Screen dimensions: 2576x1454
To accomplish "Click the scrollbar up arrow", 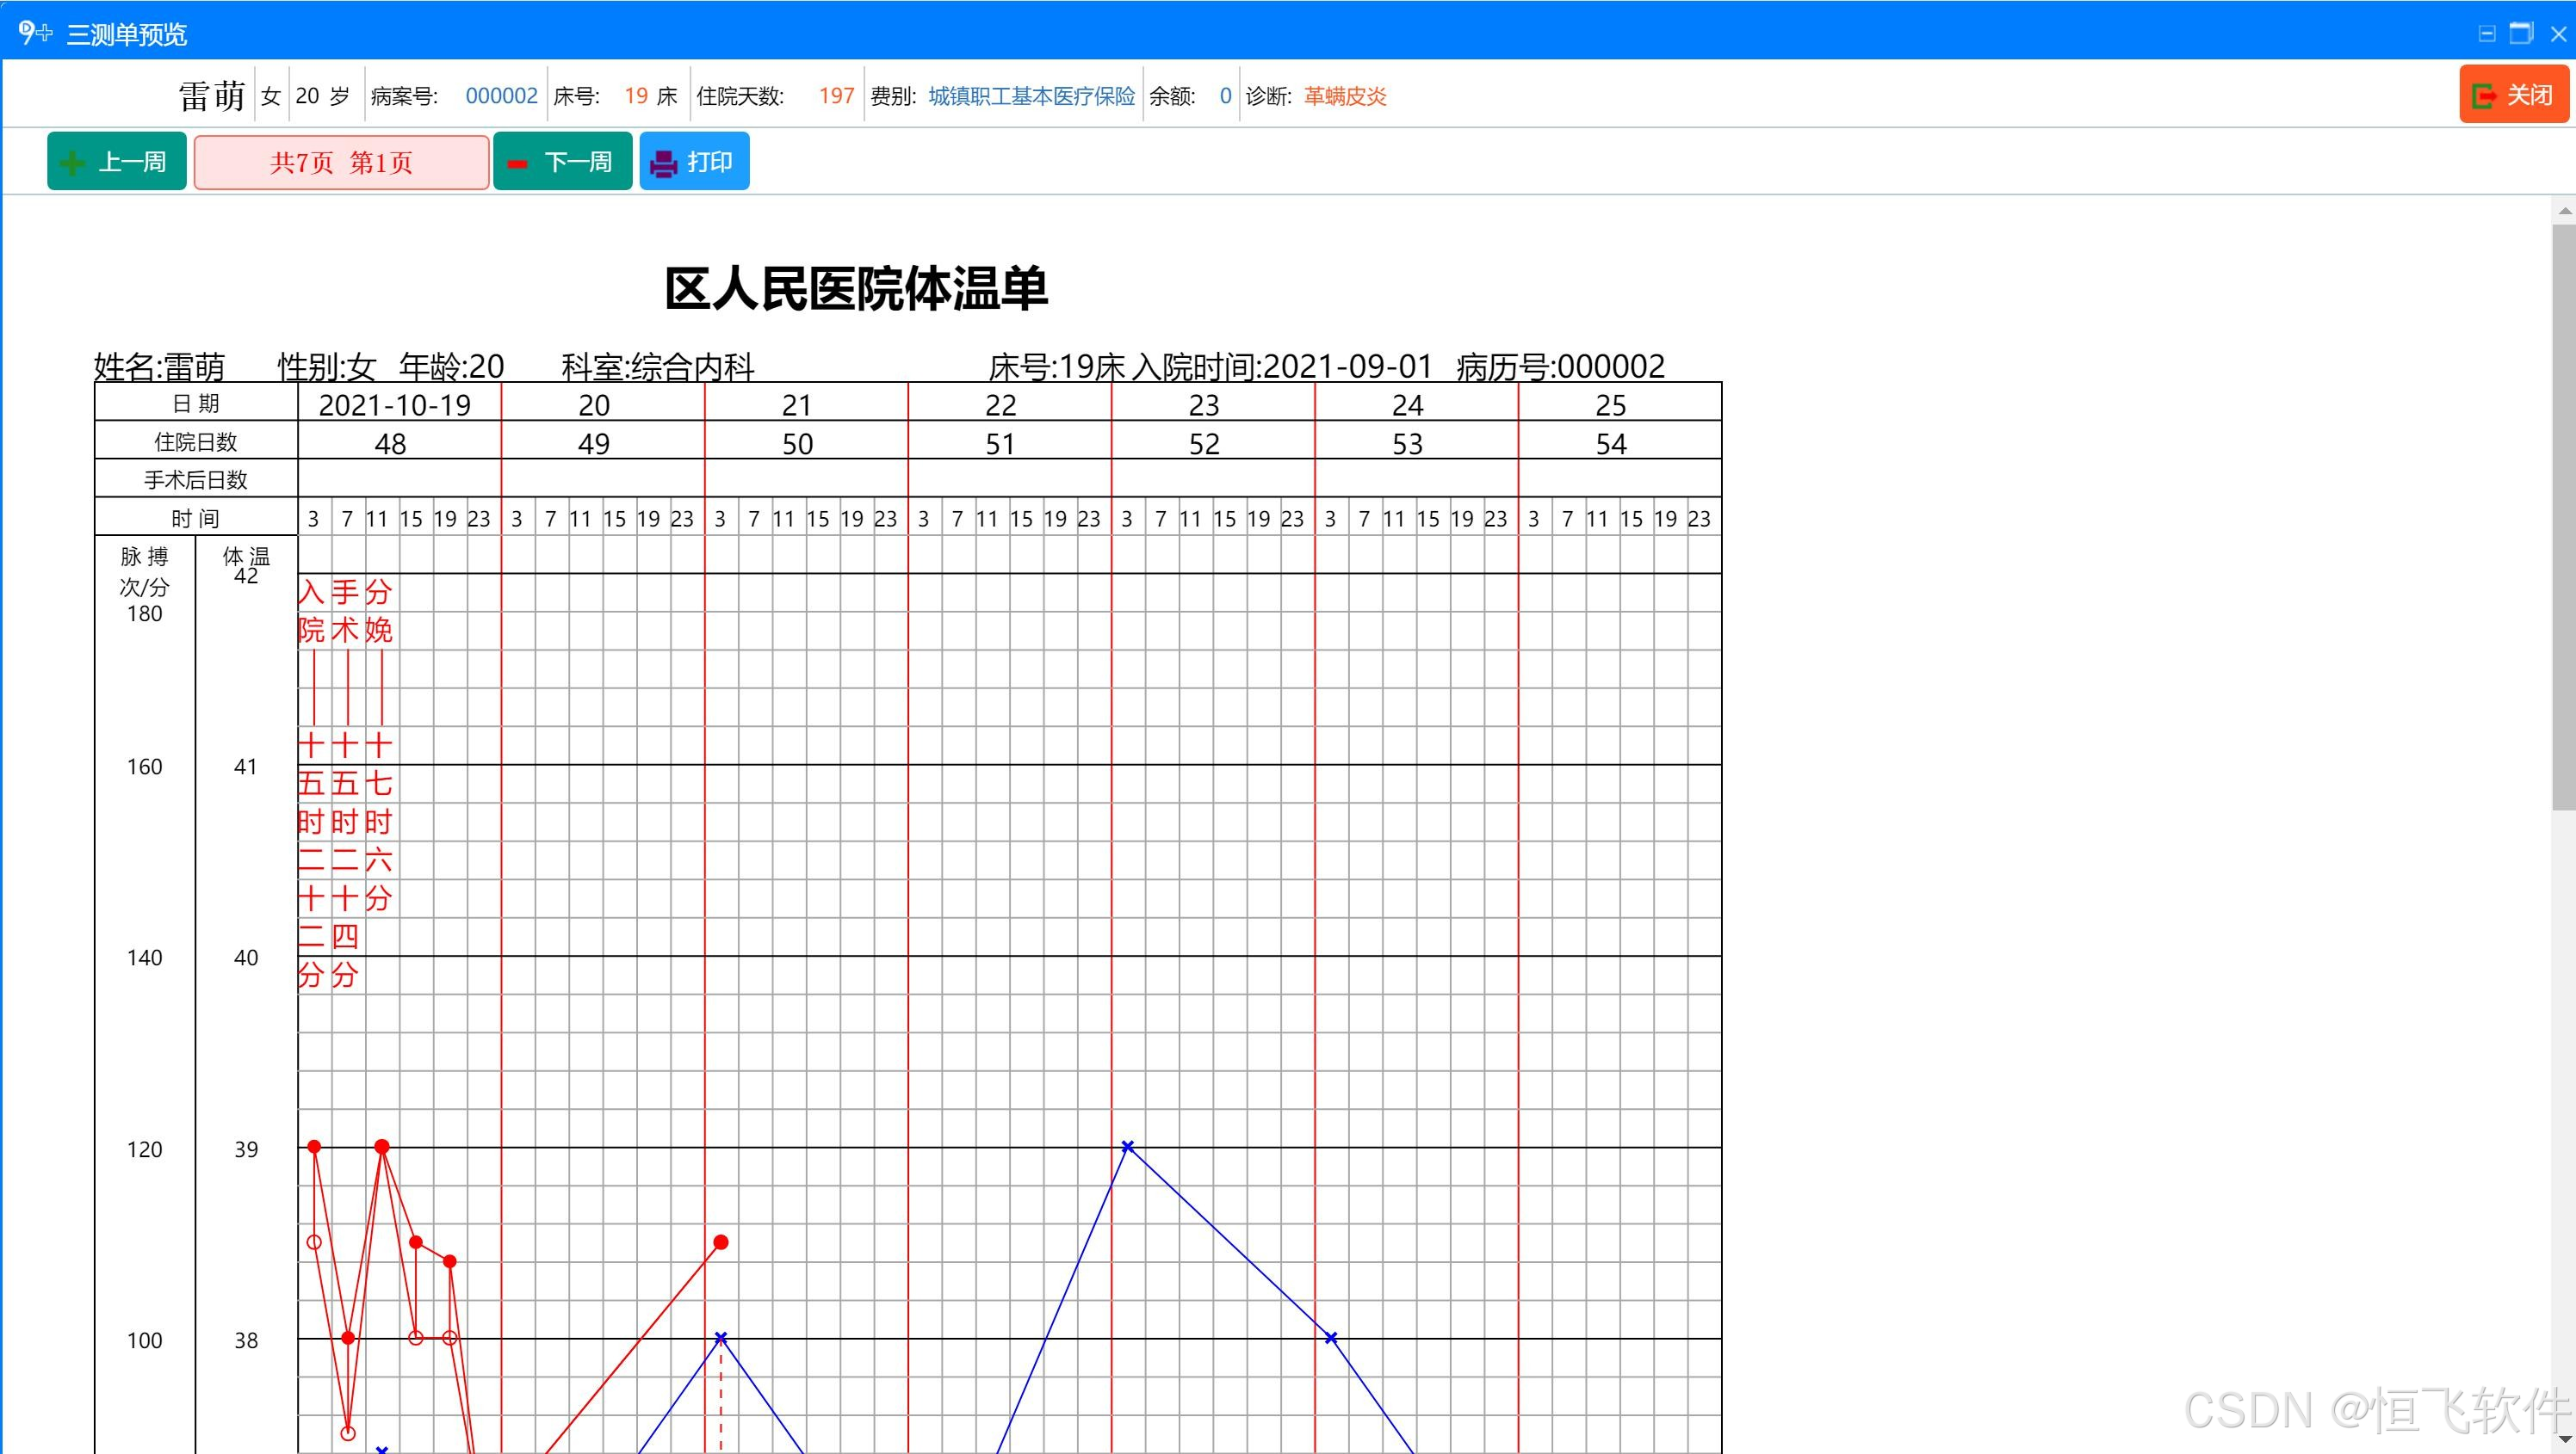I will point(2564,211).
